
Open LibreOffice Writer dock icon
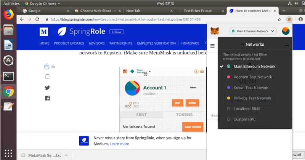coord(8,45)
